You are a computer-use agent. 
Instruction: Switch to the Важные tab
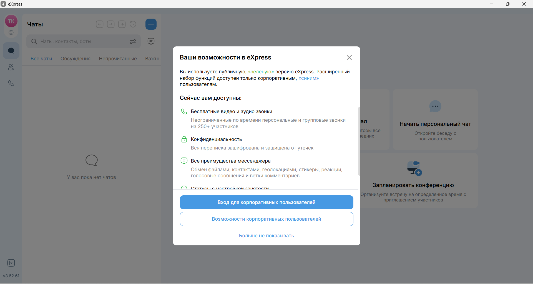tap(153, 59)
